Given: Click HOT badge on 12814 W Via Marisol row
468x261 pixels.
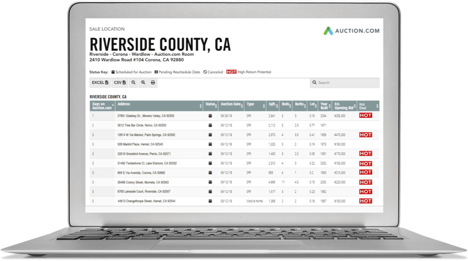Looking at the screenshot, I should 365,135.
